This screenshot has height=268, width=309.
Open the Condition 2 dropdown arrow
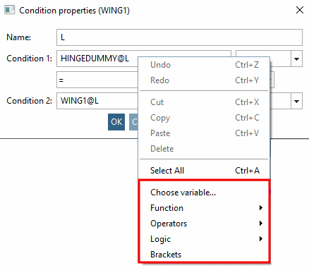point(297,101)
